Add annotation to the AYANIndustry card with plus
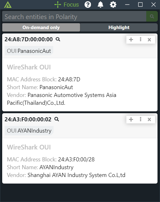Image resolution: width=160 pixels, height=202 pixels. [x=131, y=119]
